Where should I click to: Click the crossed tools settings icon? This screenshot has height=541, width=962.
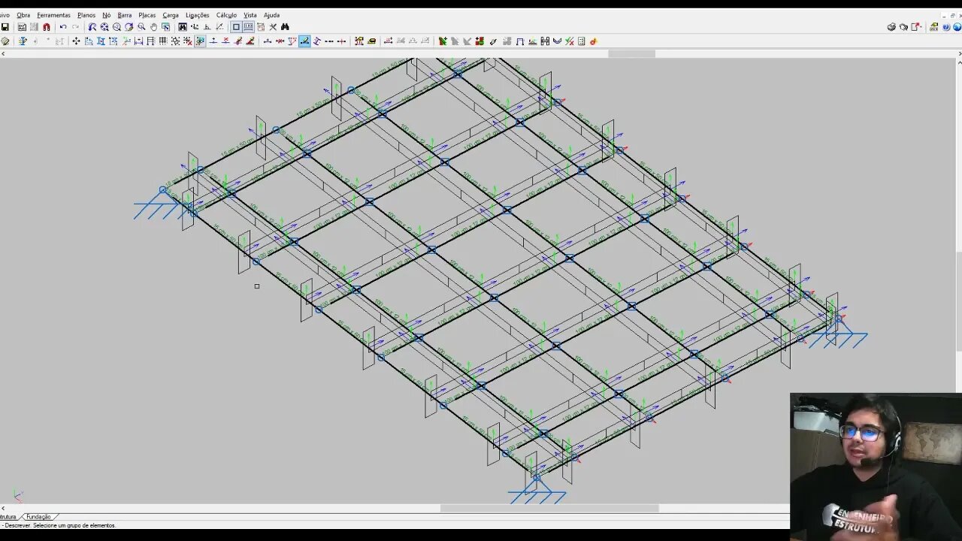[273, 27]
